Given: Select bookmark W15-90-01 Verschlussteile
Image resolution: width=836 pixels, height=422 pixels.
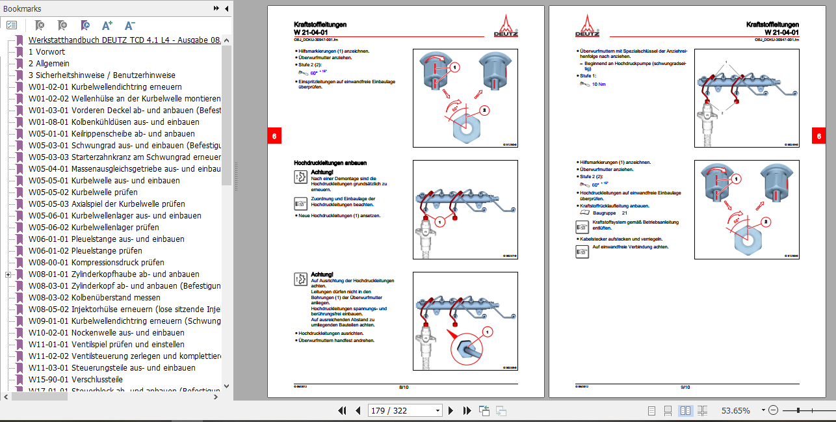Looking at the screenshot, I should tap(75, 379).
